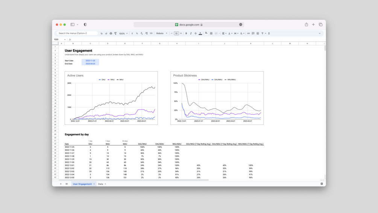Select the End Date cell 2023-04-25
378x213 pixels.
click(90, 64)
